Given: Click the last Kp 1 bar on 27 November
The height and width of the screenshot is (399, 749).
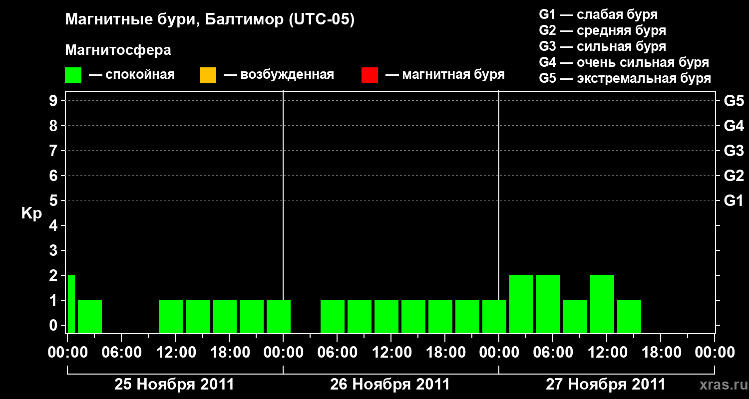Looking at the screenshot, I should [x=629, y=316].
